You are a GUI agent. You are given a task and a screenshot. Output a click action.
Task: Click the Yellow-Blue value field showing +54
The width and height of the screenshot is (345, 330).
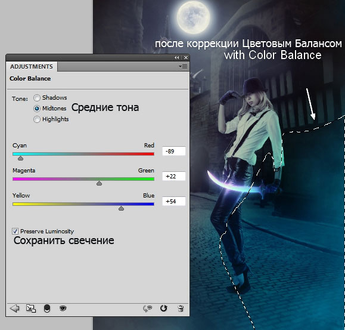click(174, 201)
